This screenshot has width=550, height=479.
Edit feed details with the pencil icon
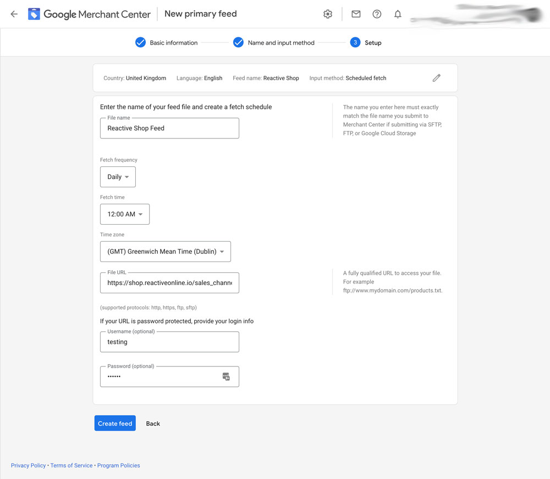(436, 78)
